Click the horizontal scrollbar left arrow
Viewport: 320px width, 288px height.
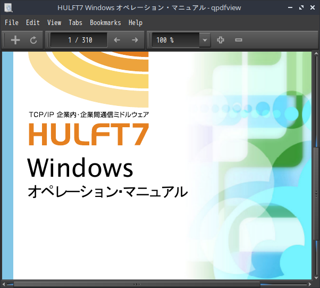[x=4, y=284]
